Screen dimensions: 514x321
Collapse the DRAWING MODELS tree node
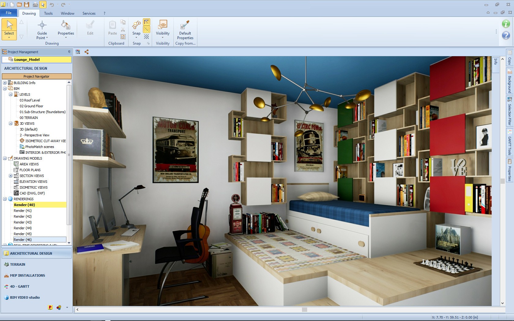click(x=5, y=158)
